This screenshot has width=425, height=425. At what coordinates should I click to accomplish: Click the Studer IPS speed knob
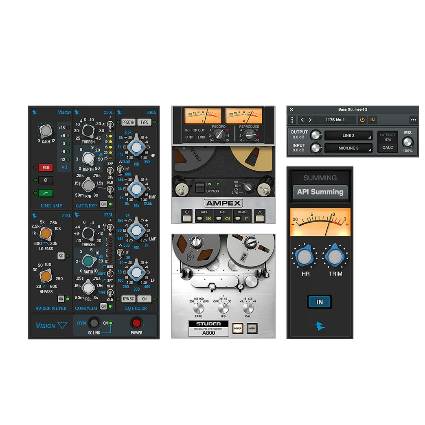point(223,308)
